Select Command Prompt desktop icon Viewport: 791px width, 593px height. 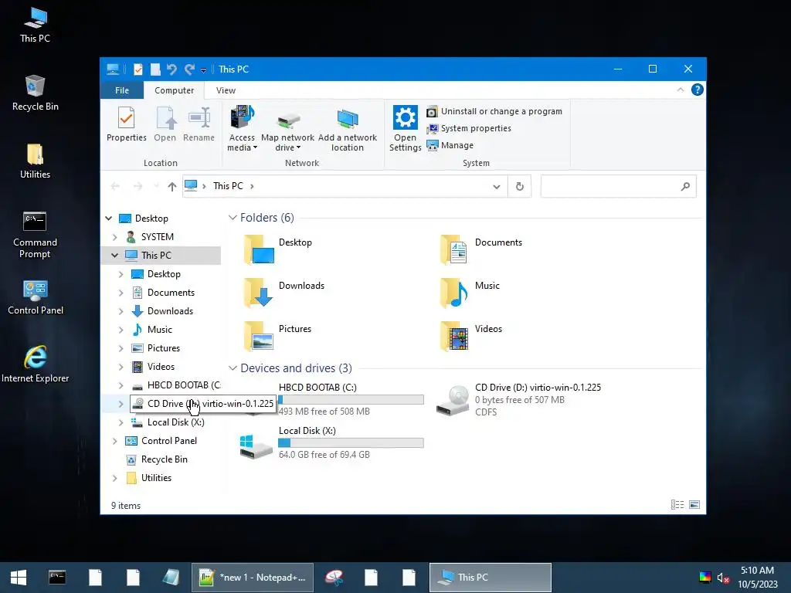(x=35, y=235)
